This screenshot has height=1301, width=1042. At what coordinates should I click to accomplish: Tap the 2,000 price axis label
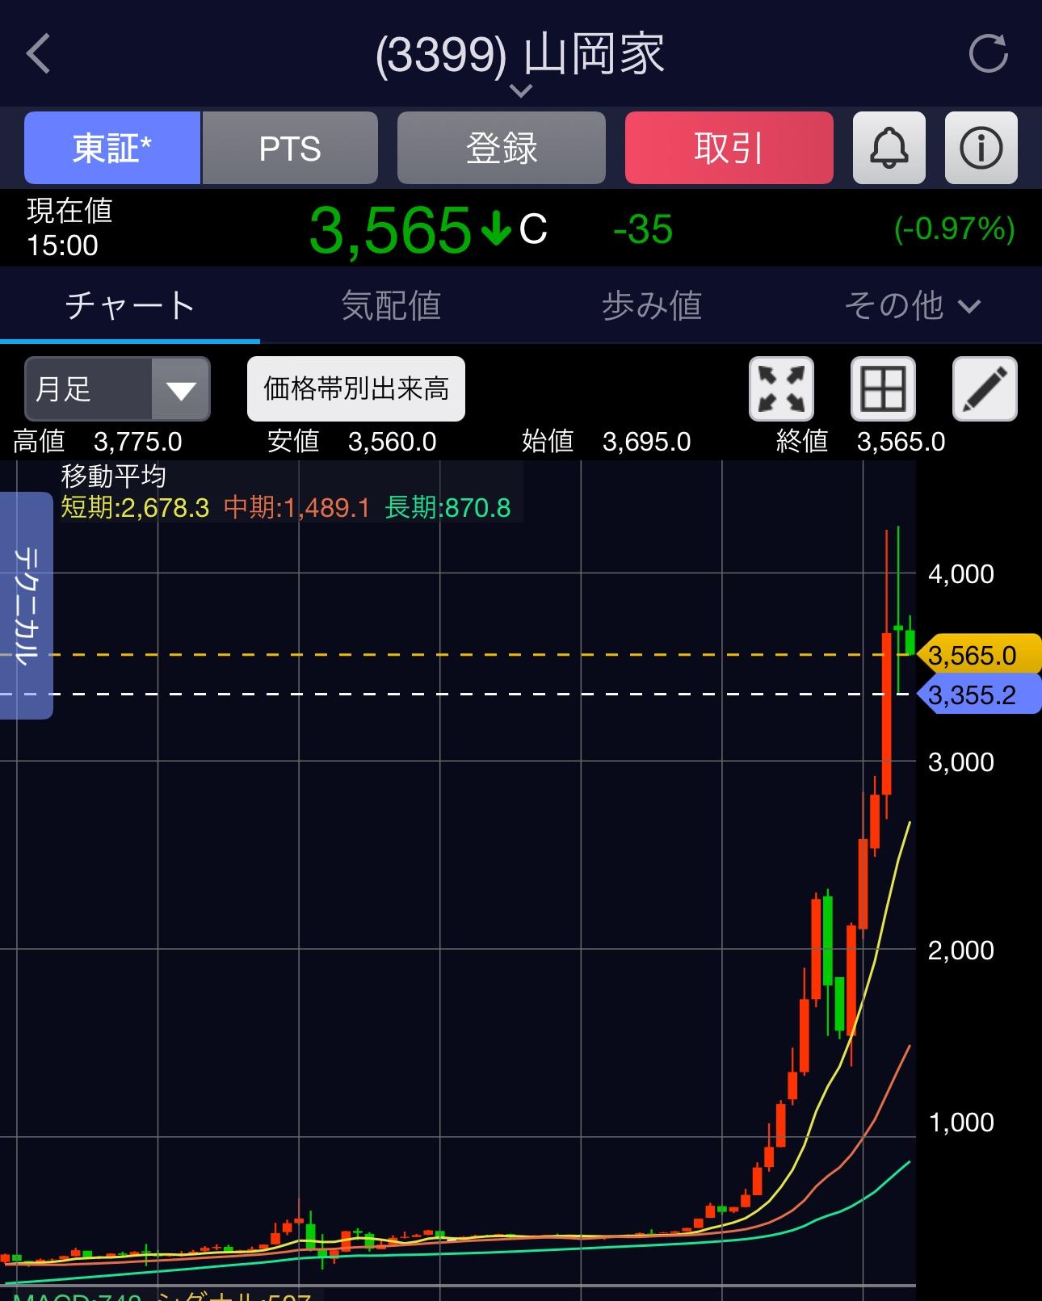961,950
